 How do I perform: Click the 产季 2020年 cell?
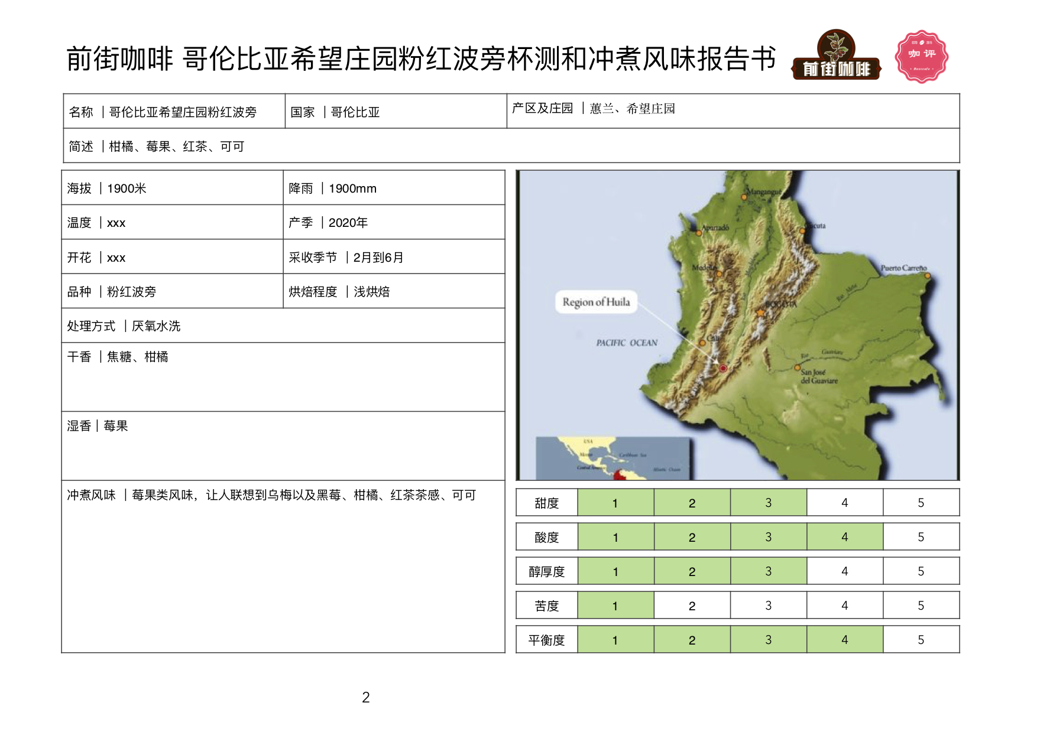(394, 222)
